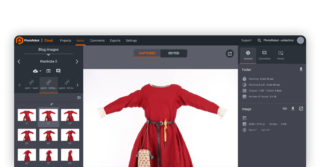Open the search magnifier icon
This screenshot has height=167, width=320.
pos(259,40)
